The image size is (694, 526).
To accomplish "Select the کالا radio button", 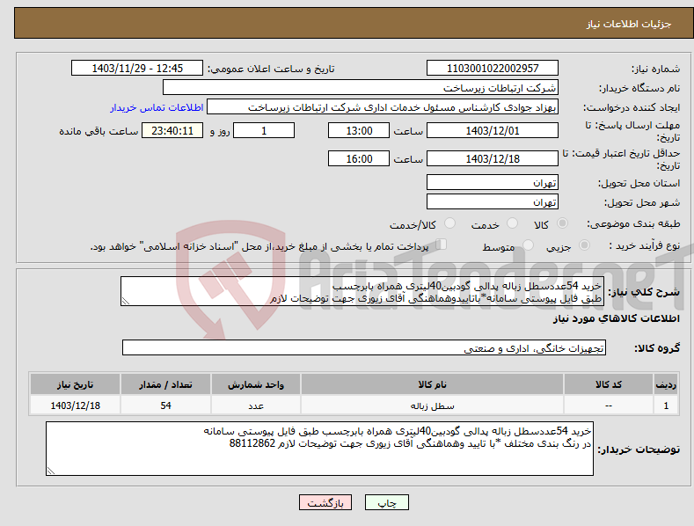I will click(x=562, y=223).
